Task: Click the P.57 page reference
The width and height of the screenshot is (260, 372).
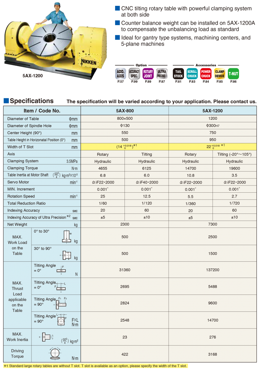Action: 120,82
